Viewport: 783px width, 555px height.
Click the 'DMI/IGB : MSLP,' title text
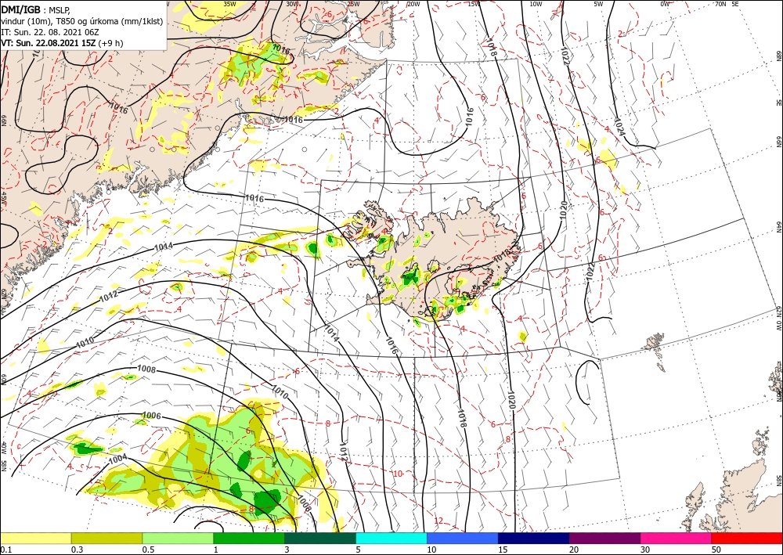pos(35,9)
